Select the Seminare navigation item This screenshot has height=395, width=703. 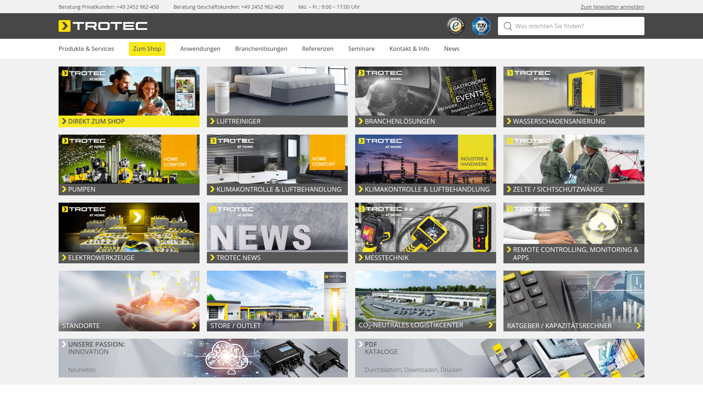click(x=361, y=49)
